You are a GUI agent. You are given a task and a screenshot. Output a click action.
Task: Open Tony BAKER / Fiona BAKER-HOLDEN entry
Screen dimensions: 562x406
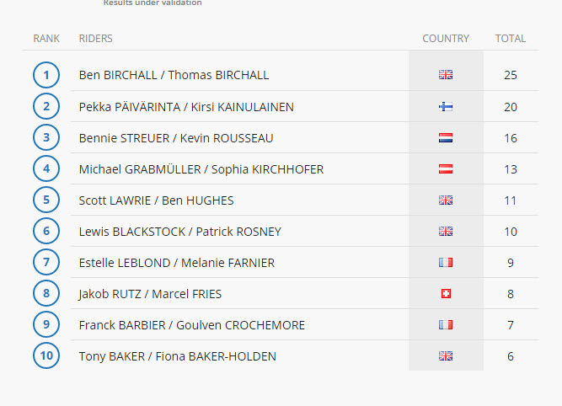(178, 356)
